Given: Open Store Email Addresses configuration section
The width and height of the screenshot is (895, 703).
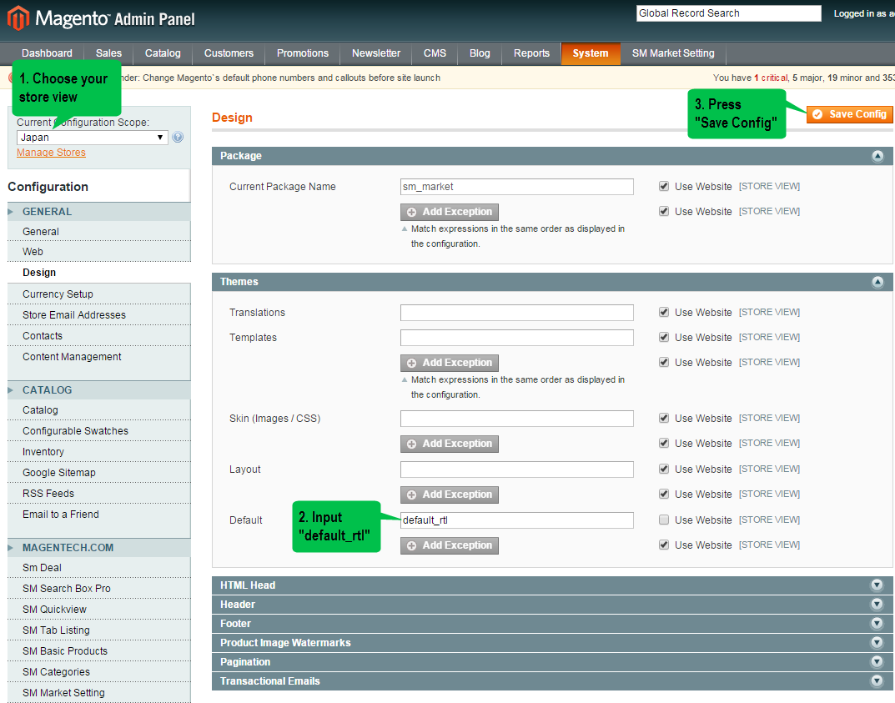Looking at the screenshot, I should pos(98,315).
